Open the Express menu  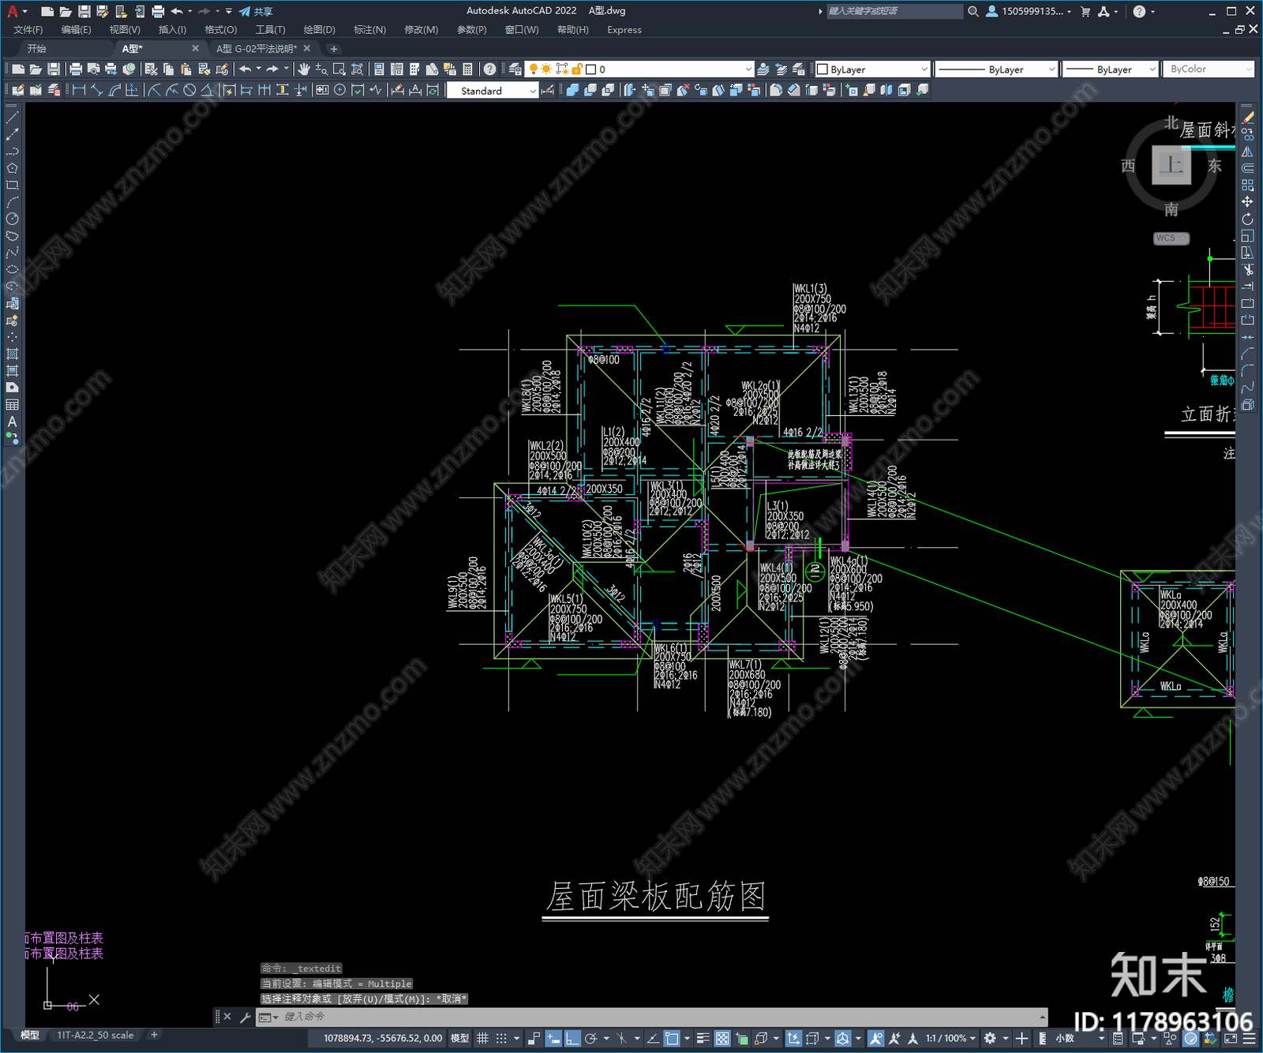pyautogui.click(x=624, y=30)
